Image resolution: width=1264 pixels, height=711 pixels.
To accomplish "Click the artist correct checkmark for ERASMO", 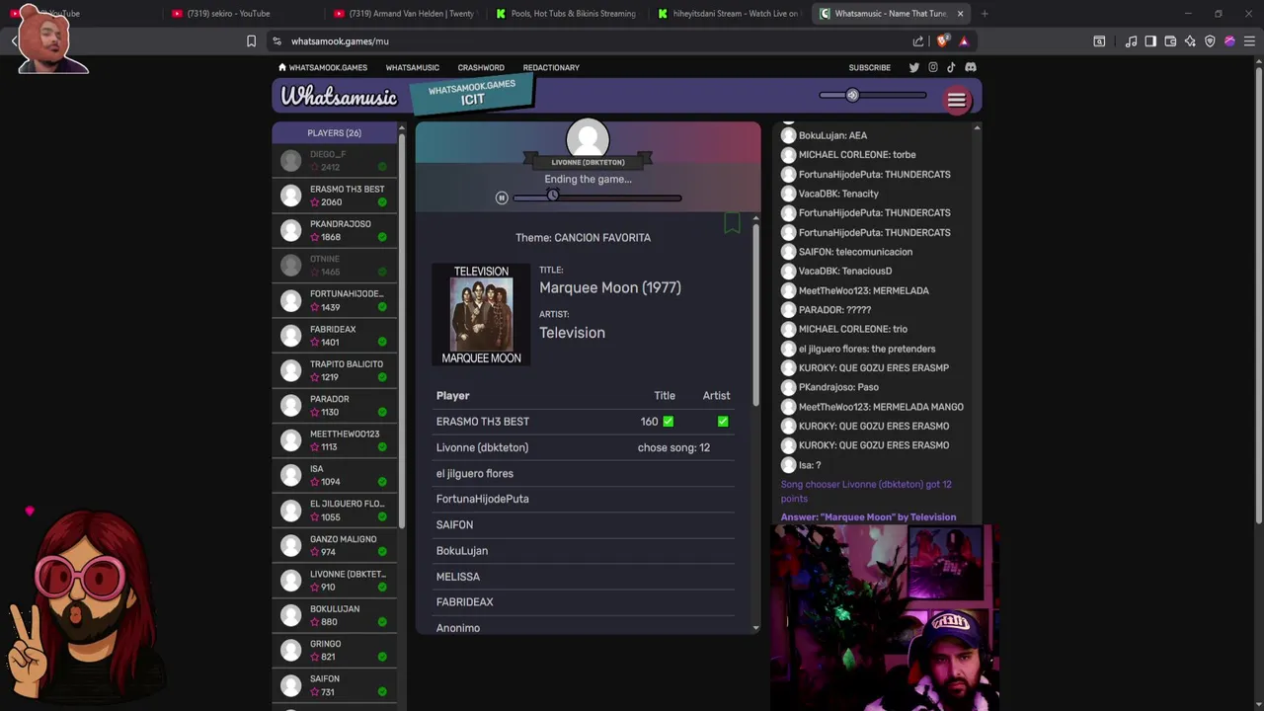I will [723, 422].
